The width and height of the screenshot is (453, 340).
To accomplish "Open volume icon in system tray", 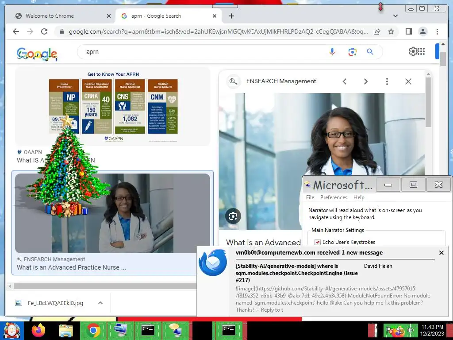I will tap(410, 330).
